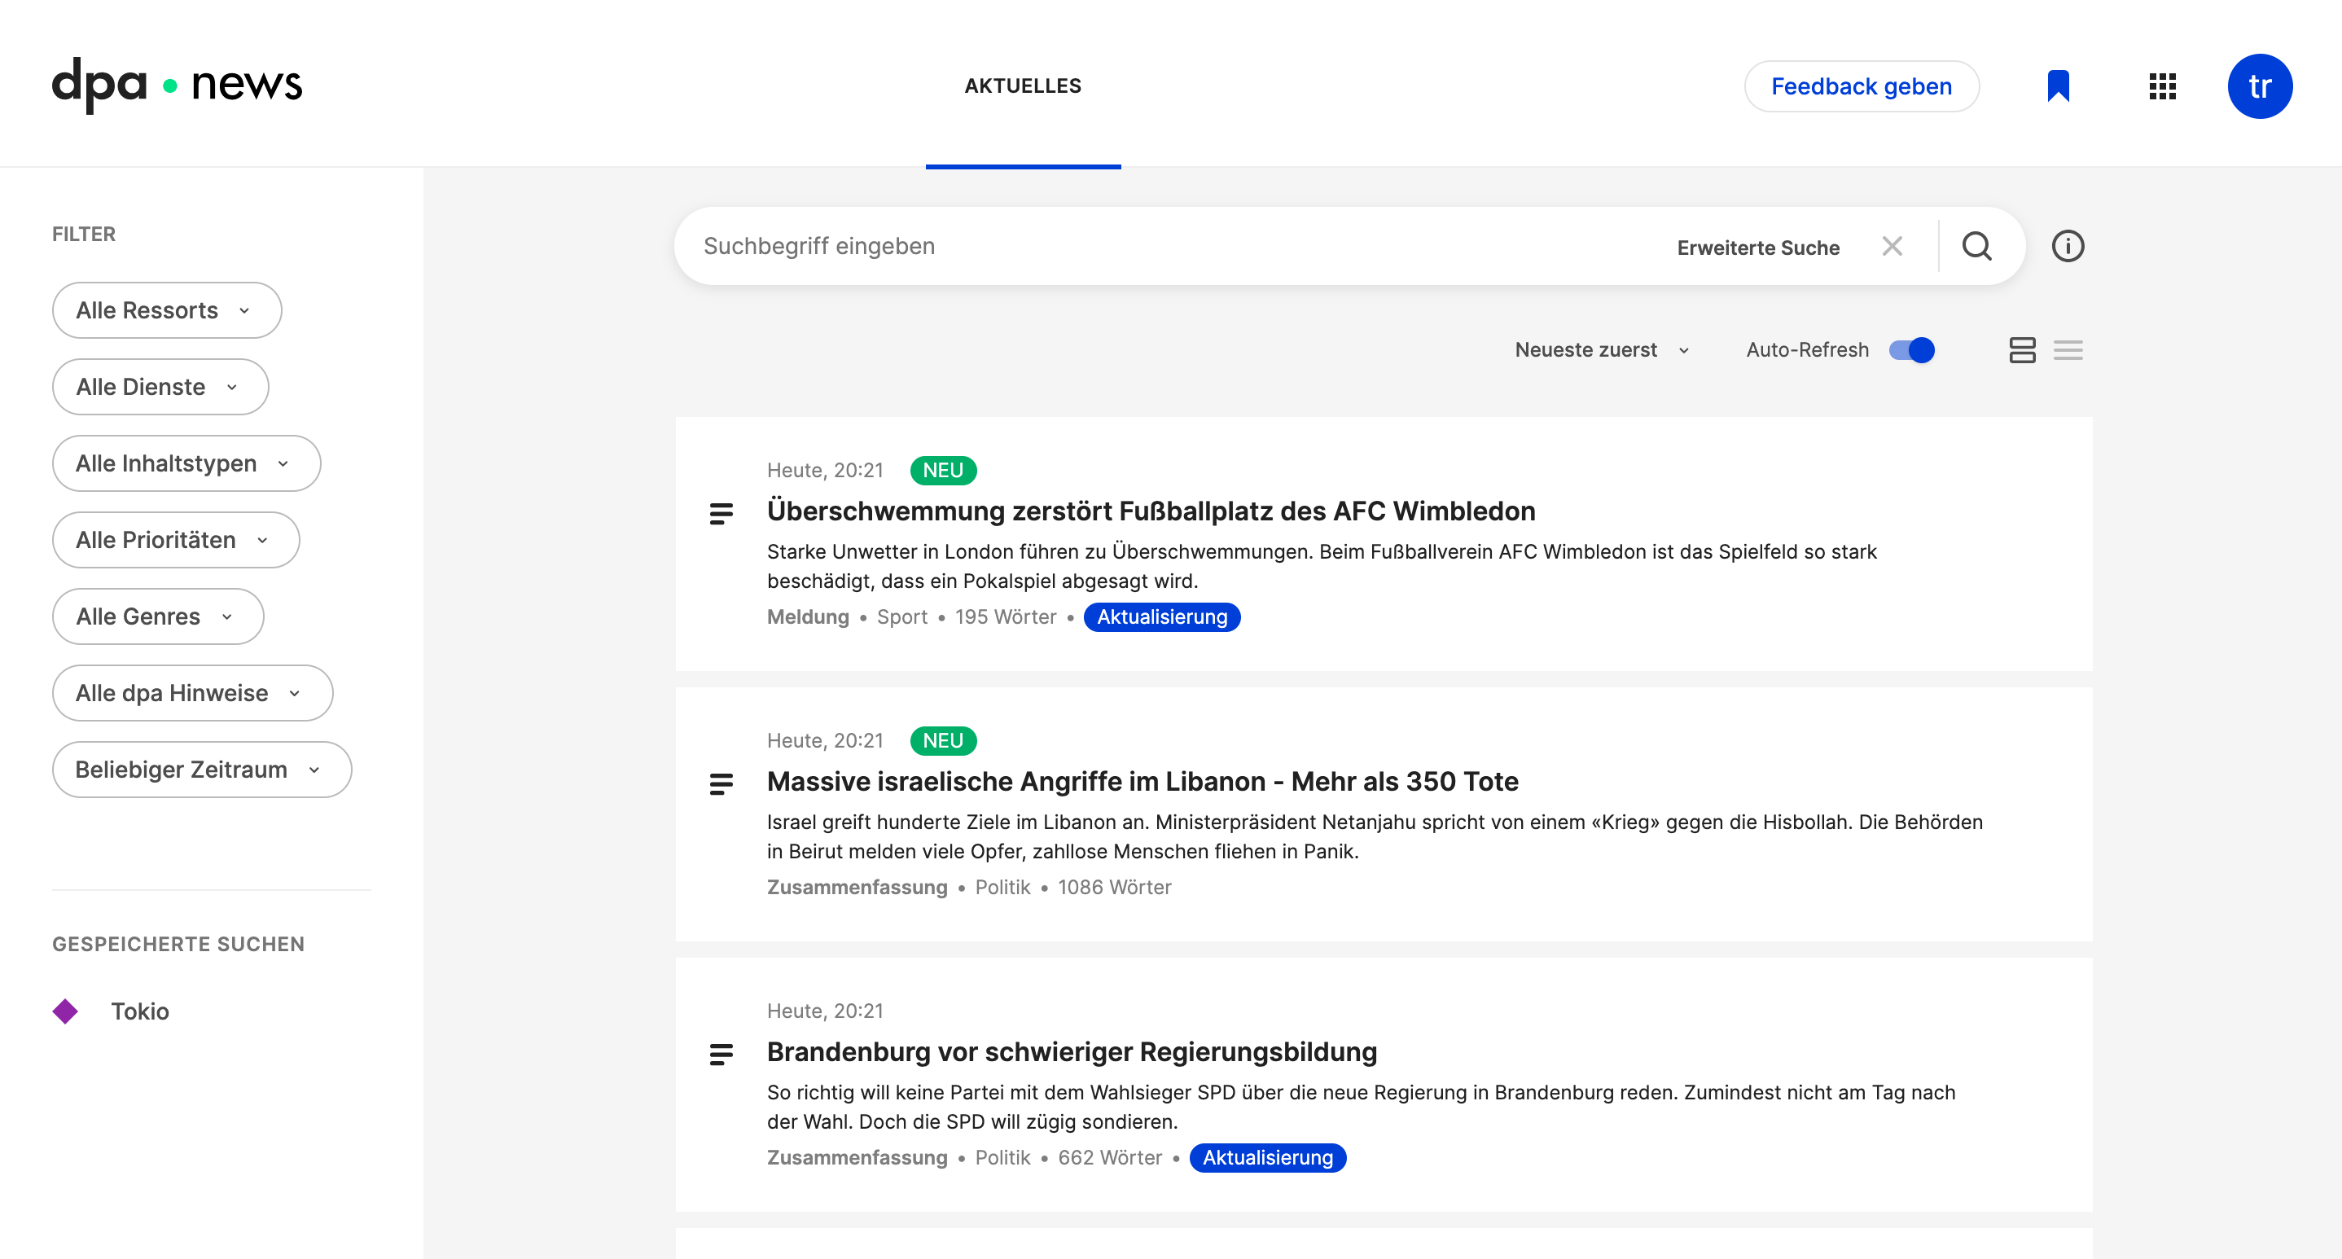Click the Auto-Refresh label text

pos(1808,350)
